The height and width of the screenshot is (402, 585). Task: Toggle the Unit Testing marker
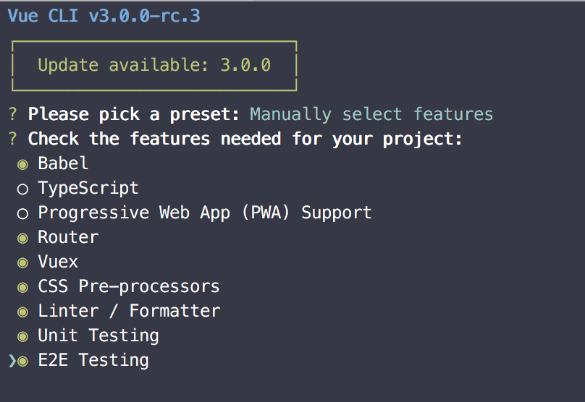point(22,336)
